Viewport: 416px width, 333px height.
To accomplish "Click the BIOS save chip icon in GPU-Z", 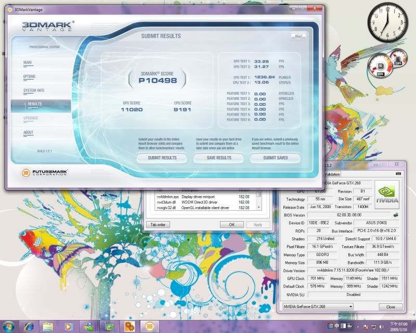I will point(396,215).
